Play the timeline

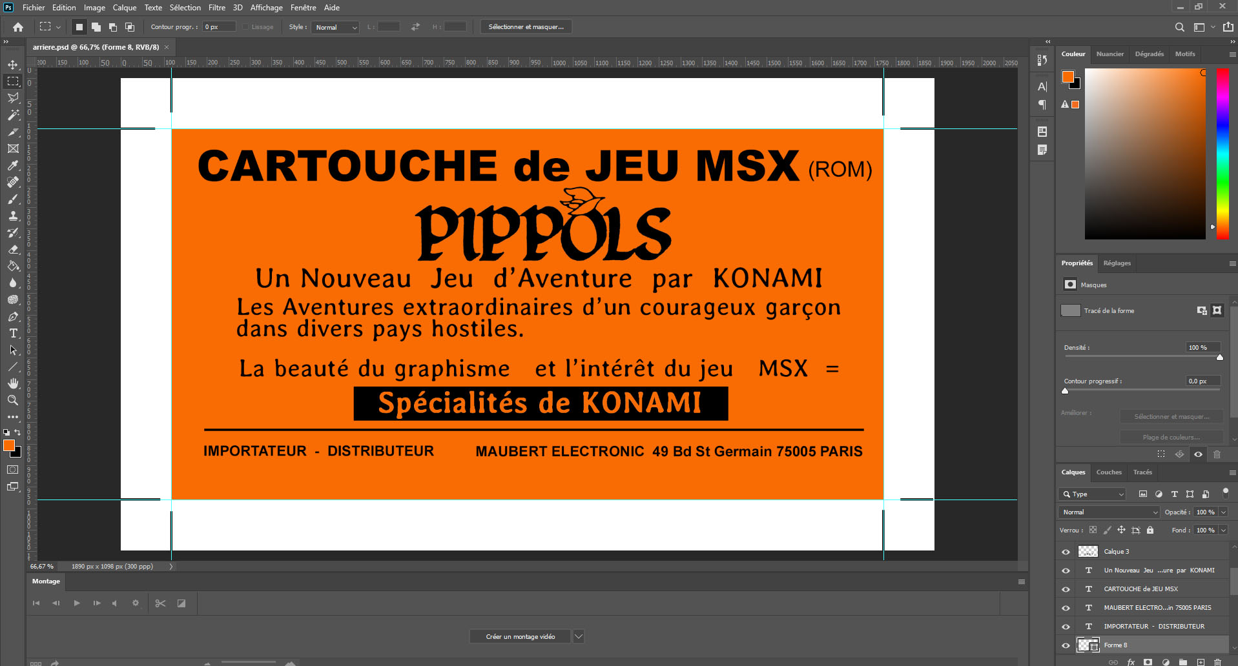click(x=77, y=603)
